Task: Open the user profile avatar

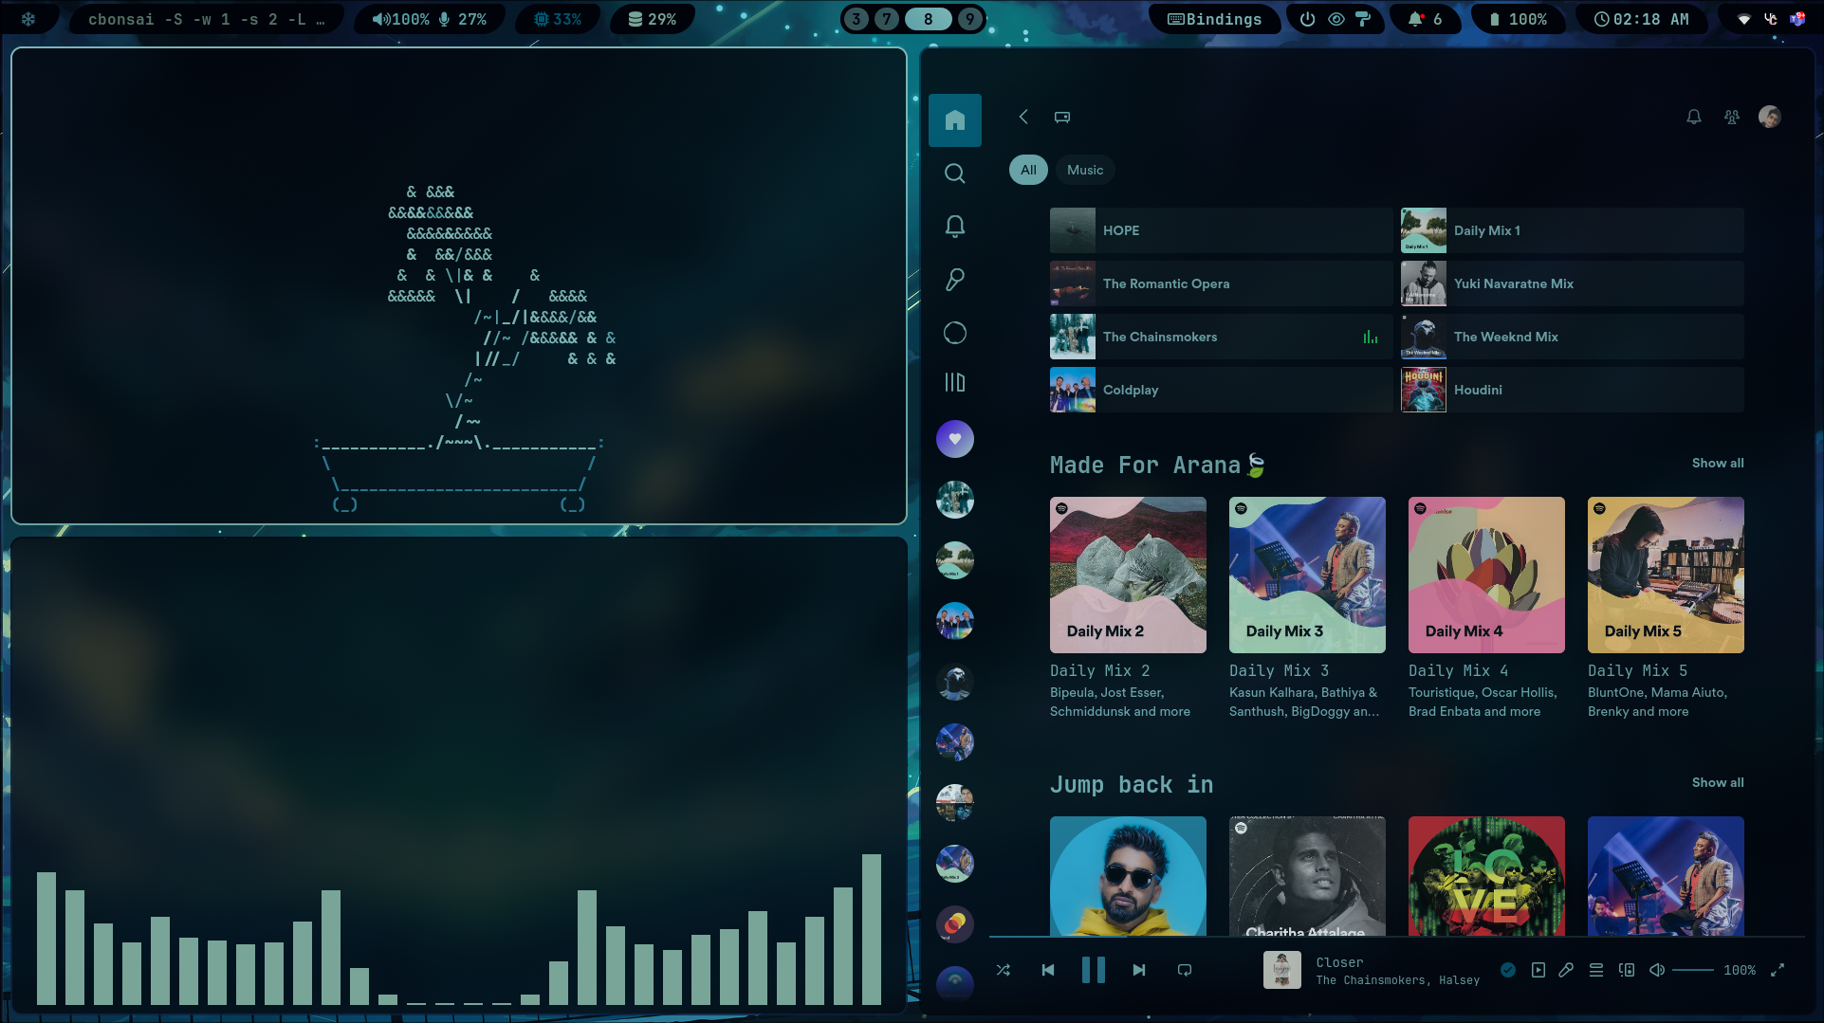Action: pyautogui.click(x=1770, y=117)
